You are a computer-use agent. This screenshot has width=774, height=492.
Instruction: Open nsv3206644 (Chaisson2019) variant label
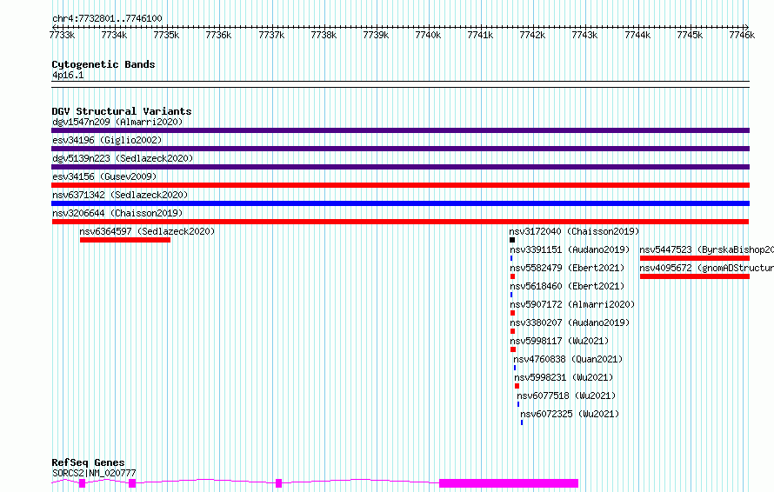click(x=117, y=213)
